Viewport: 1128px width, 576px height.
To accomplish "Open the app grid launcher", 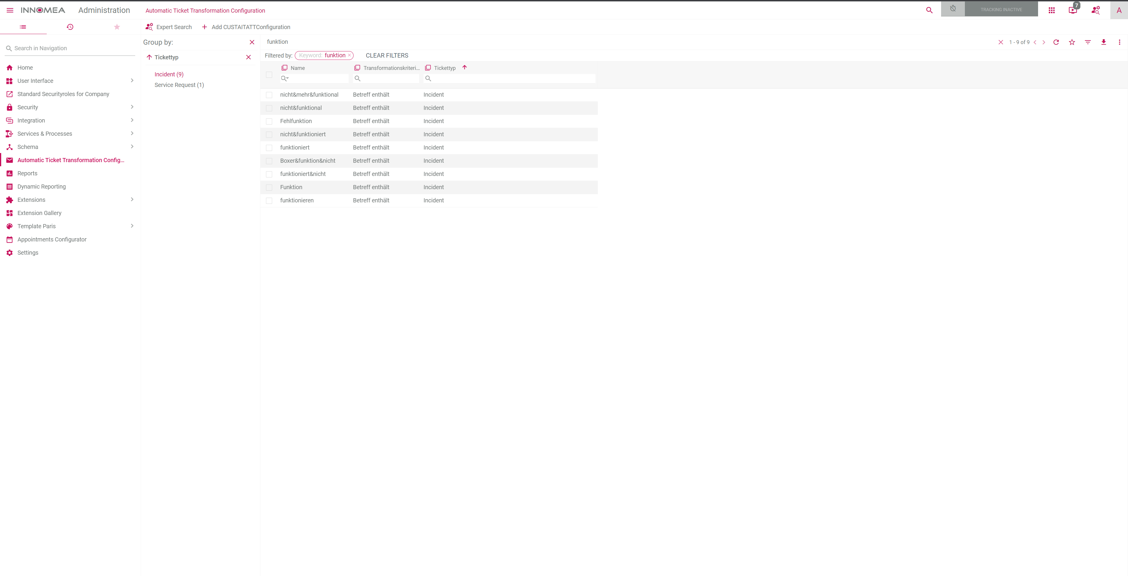I will (1052, 10).
